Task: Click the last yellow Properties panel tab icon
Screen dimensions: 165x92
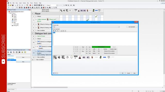Action: tap(25, 52)
